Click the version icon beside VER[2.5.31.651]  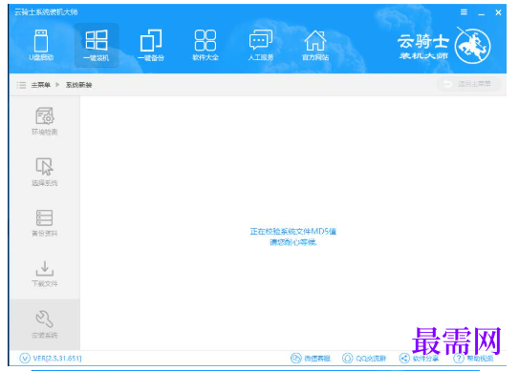click(25, 358)
